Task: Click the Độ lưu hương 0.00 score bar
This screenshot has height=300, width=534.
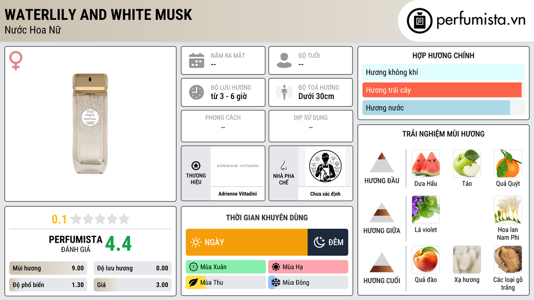Action: click(132, 268)
